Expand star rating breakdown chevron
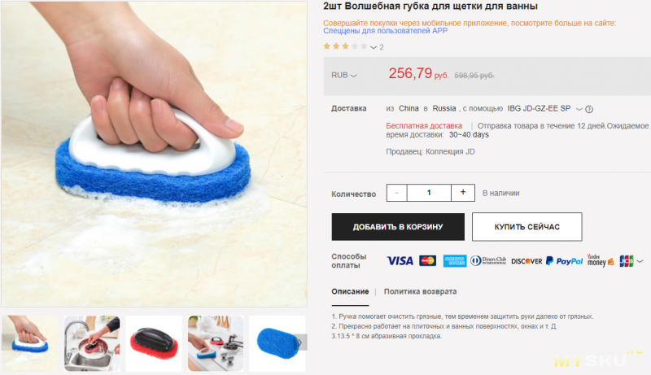This screenshot has width=651, height=375. coord(374,47)
